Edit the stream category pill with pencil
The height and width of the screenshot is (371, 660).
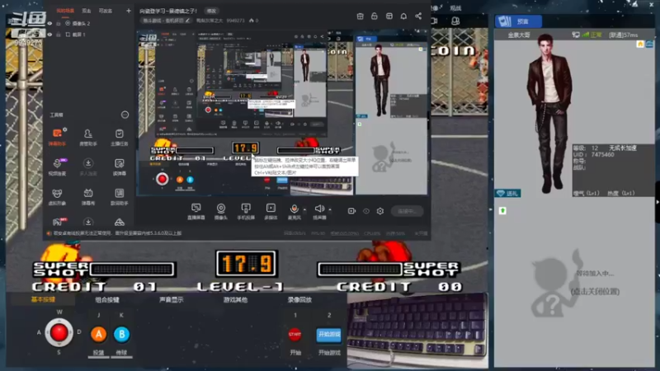click(167, 20)
